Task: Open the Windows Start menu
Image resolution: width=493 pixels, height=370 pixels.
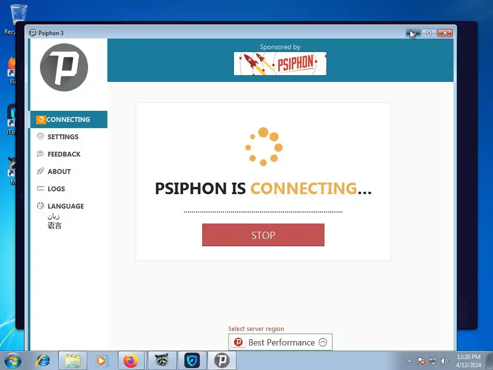Action: 13,360
